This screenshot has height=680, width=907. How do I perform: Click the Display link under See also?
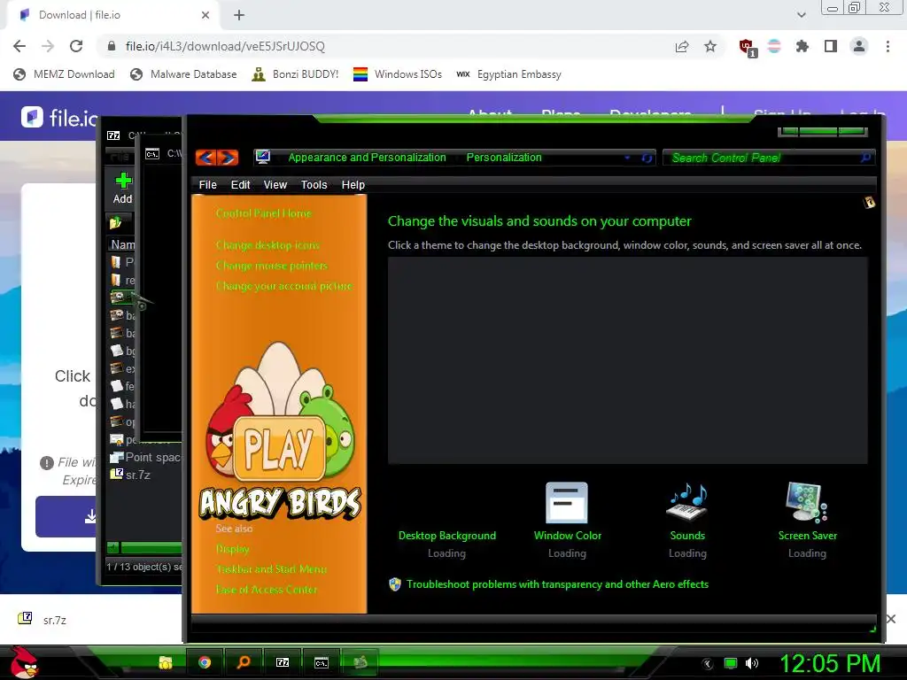click(233, 549)
